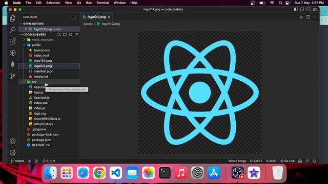
Task: Collapse all folders in Explorer
Action: pyautogui.click(x=76, y=34)
